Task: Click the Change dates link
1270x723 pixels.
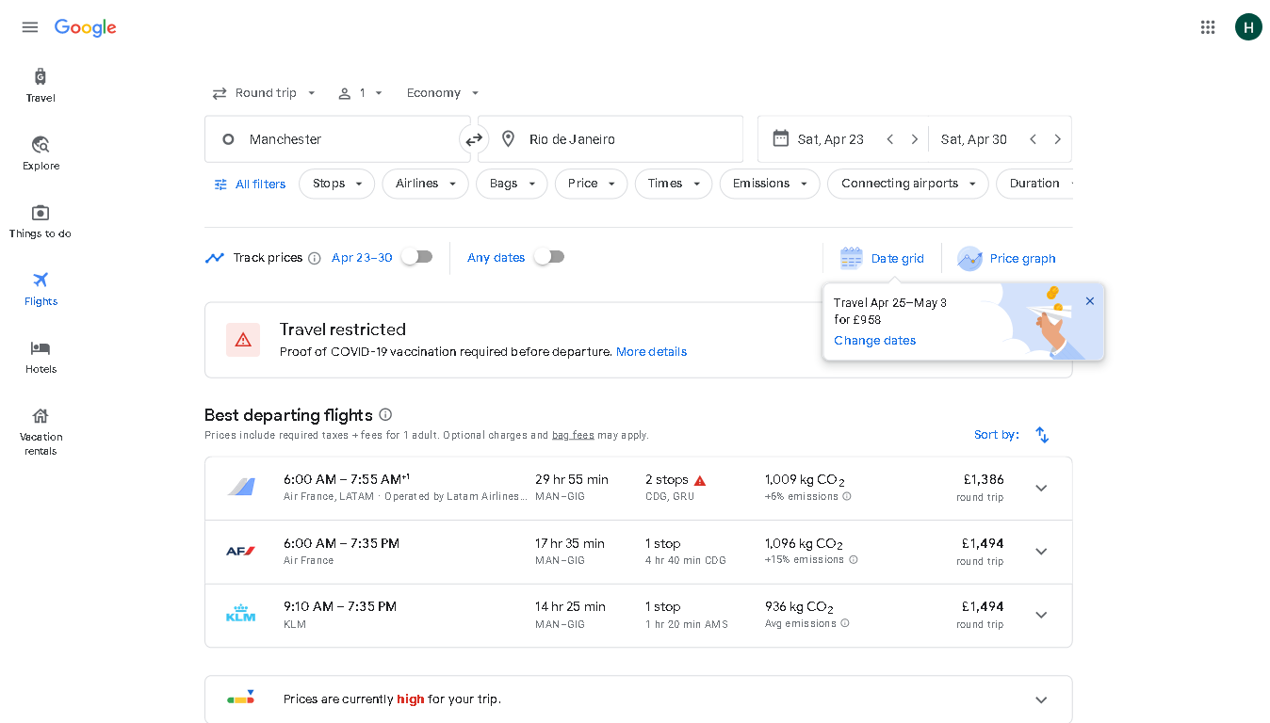Action: 874,341
